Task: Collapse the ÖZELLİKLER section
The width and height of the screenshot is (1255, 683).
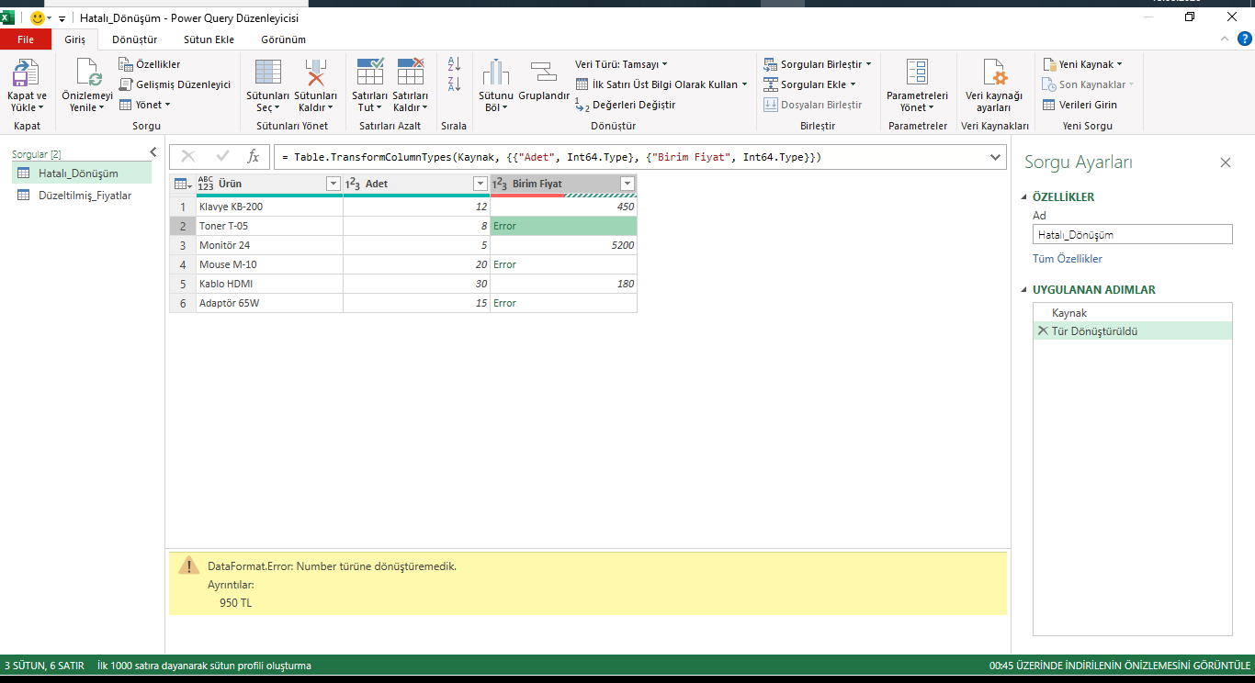Action: 1025,197
